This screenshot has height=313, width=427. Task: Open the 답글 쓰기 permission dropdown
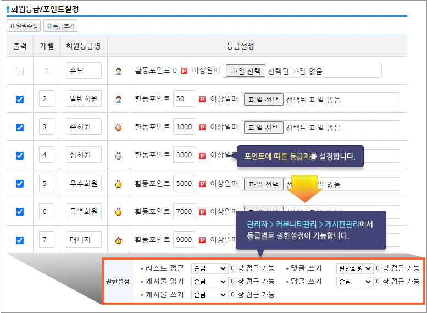354,282
